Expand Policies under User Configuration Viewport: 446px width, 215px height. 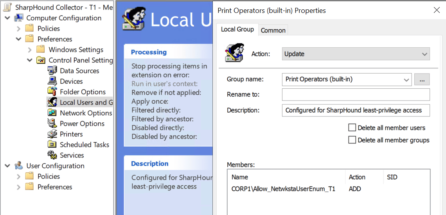pos(19,176)
